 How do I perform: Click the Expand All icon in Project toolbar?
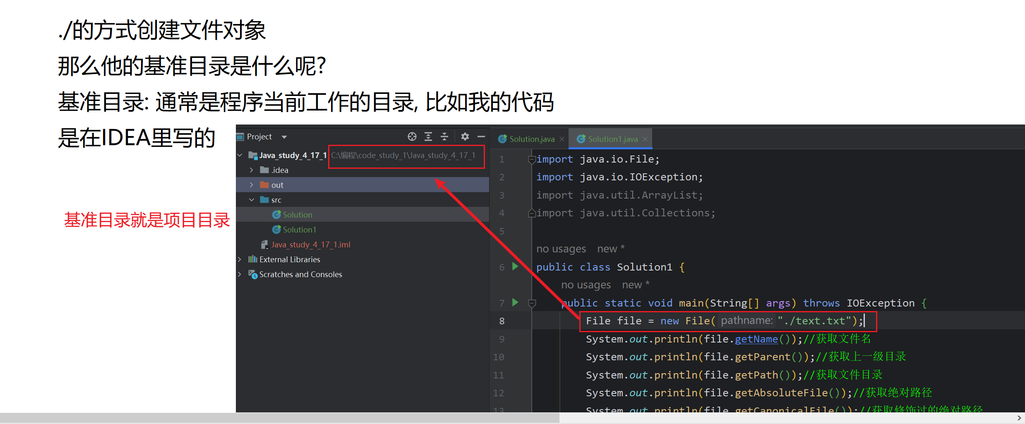pos(428,137)
